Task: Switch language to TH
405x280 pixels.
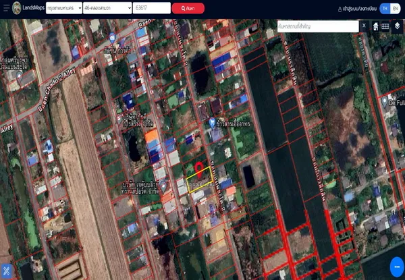Action: click(x=385, y=9)
